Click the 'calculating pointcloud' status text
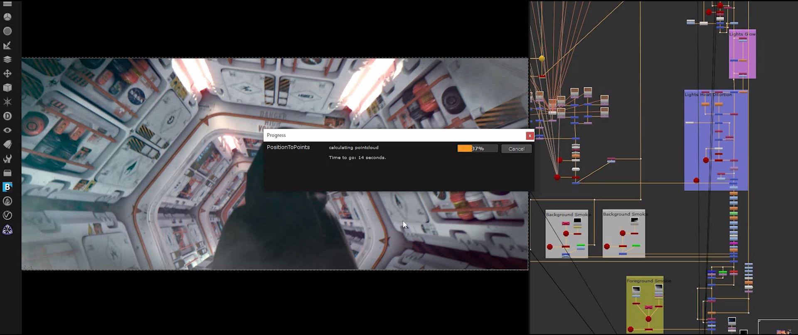The image size is (798, 335). (x=354, y=148)
